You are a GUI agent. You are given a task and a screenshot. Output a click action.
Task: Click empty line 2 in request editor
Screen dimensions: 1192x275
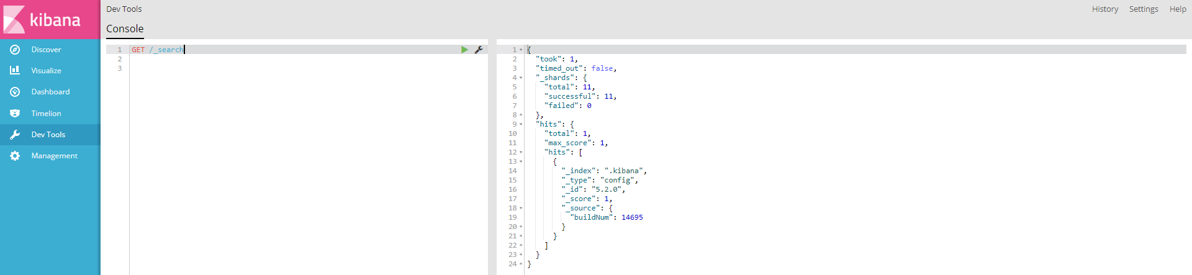[309, 59]
